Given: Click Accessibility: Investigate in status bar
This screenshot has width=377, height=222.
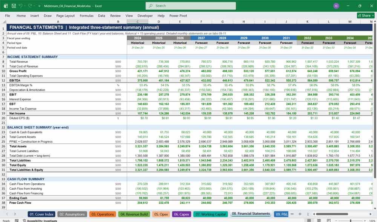Looking at the screenshot, I should [x=40, y=220].
